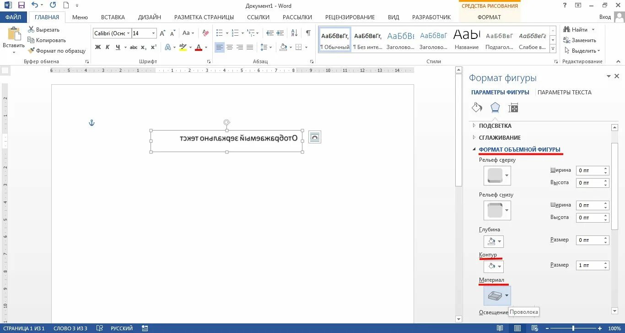Expand the СГЛАЖИВАНИЕ section
The height and width of the screenshot is (333, 625).
click(500, 137)
